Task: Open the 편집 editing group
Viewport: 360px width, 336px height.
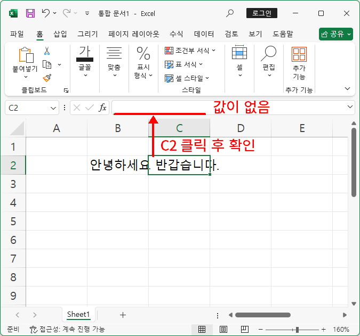Action: [269, 61]
